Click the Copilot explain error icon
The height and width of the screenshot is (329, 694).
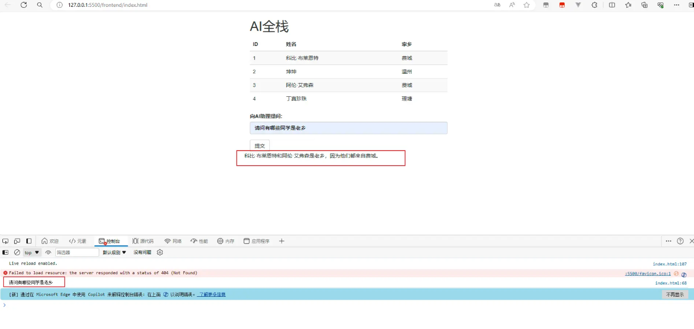click(684, 274)
